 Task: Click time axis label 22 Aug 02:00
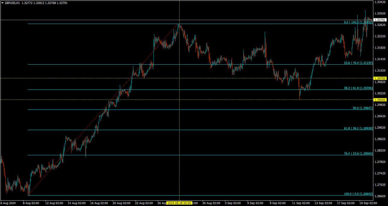144,203
